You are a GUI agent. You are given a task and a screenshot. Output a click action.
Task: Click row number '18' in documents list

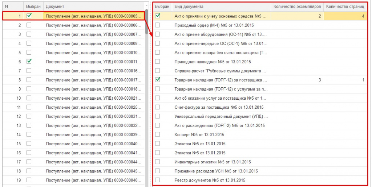(19, 171)
